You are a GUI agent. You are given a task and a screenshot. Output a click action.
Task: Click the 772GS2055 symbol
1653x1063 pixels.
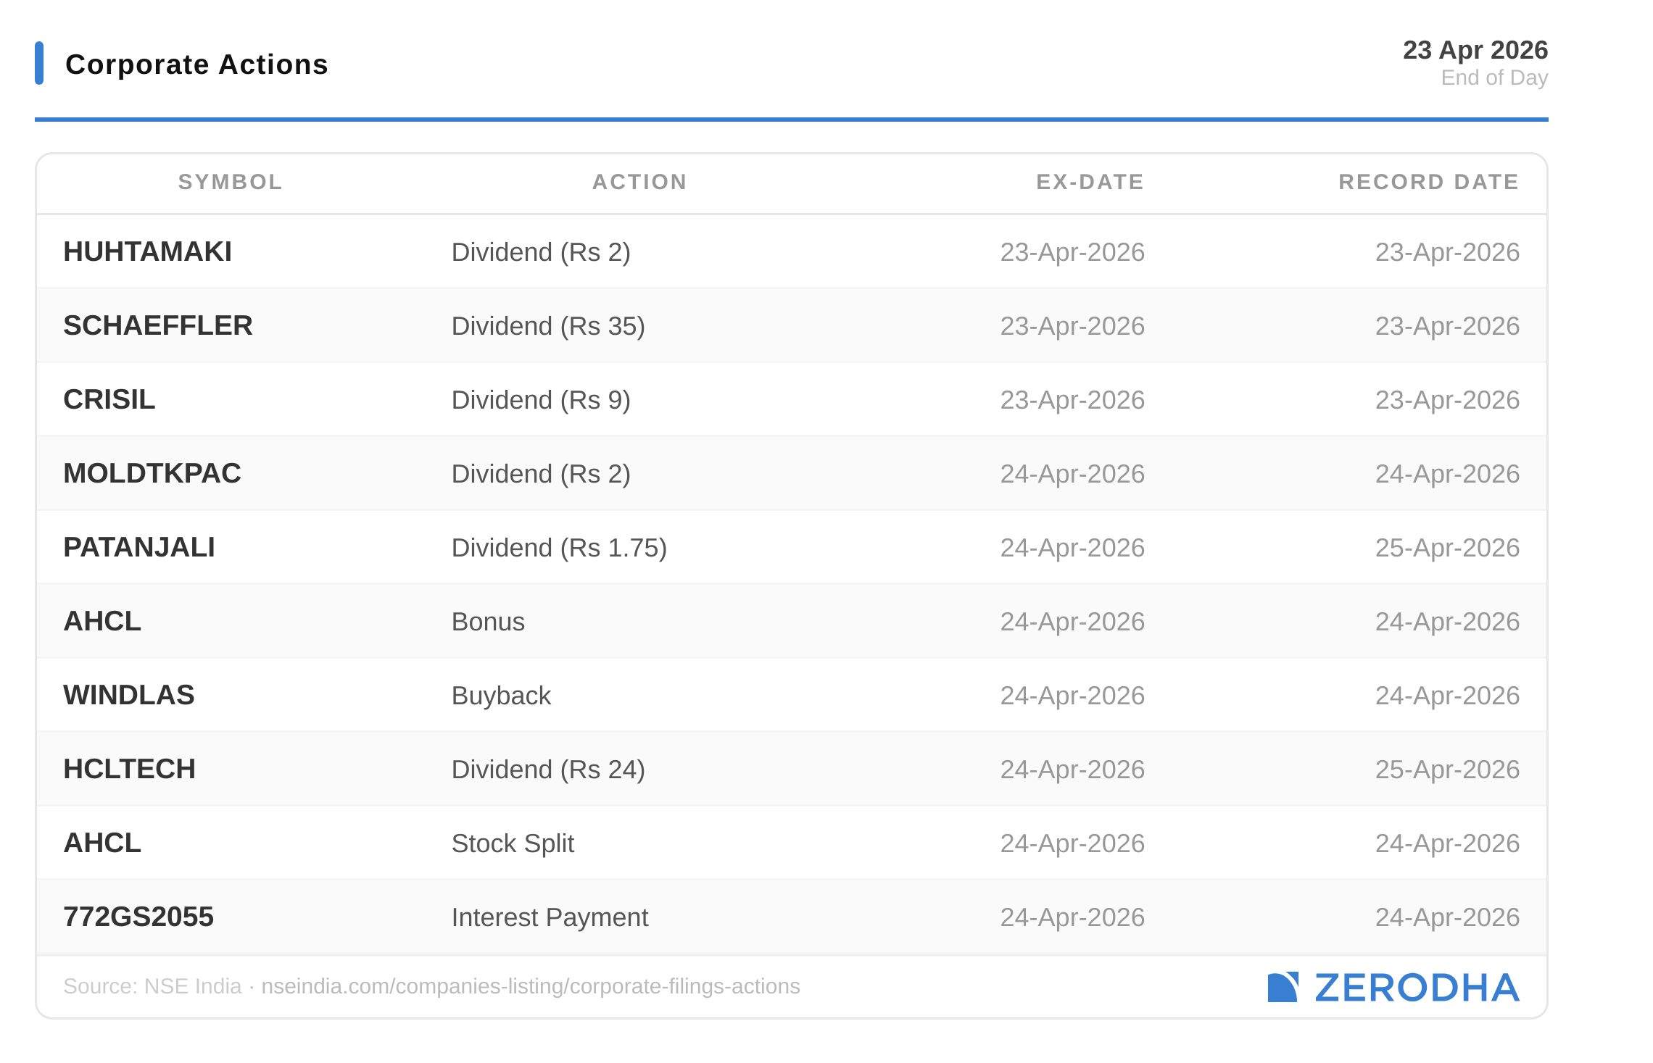[x=138, y=917]
